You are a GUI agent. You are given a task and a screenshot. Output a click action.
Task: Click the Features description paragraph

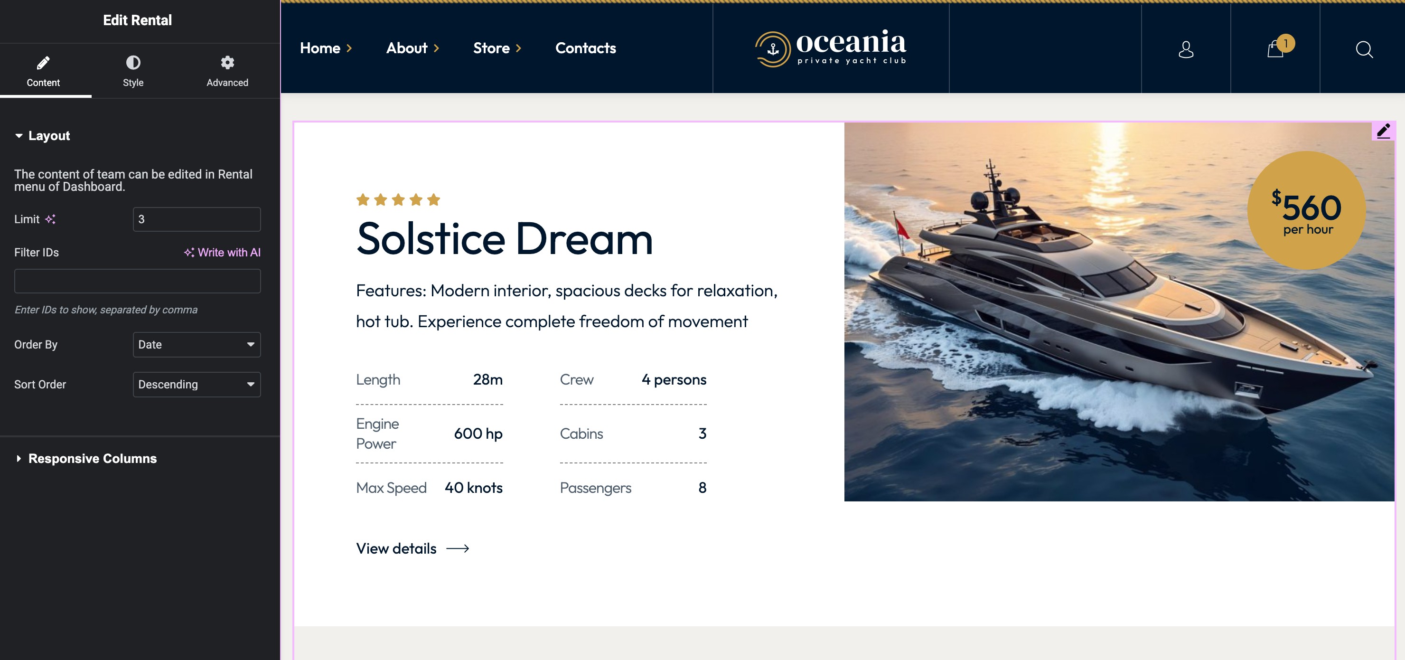pyautogui.click(x=567, y=306)
